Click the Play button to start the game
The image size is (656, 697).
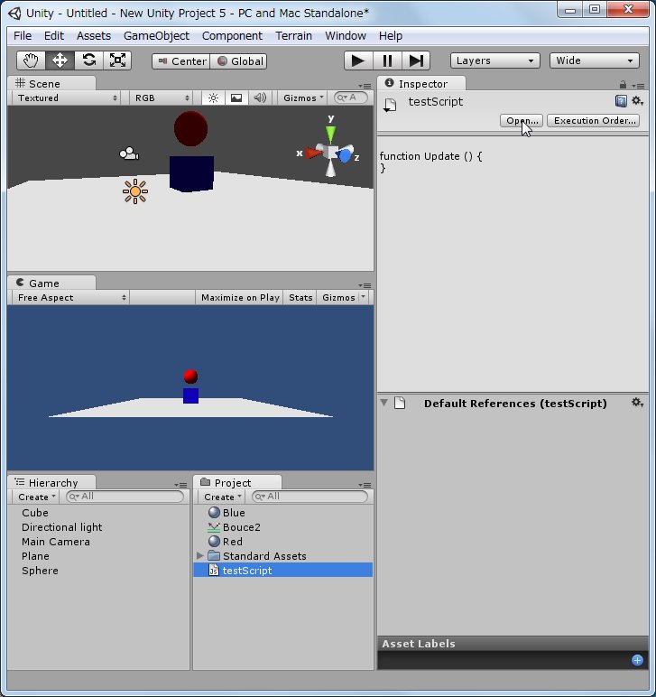click(358, 60)
